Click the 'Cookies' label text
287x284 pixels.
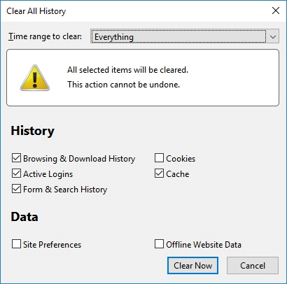tap(181, 159)
